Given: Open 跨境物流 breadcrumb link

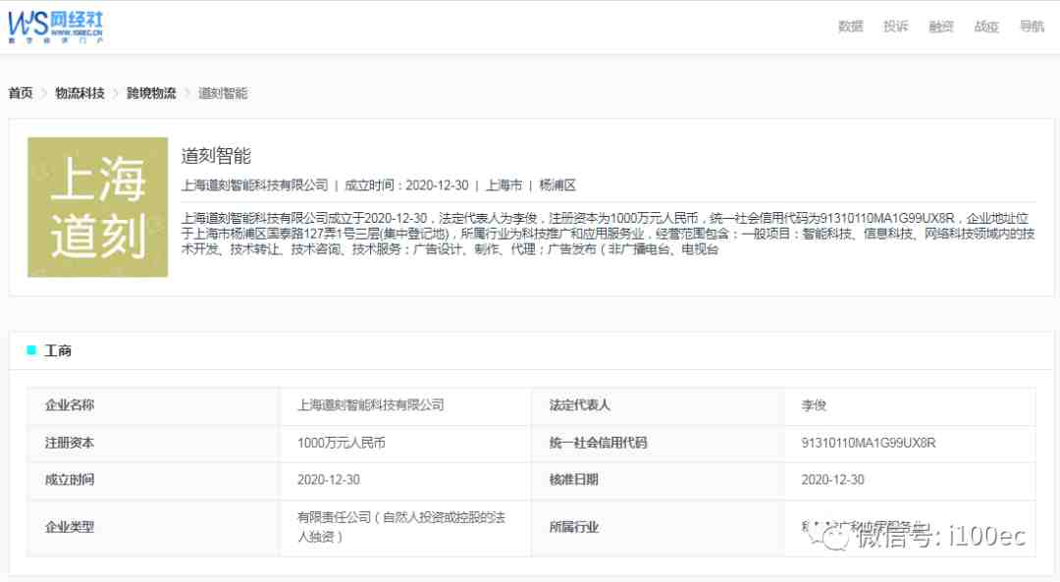Looking at the screenshot, I should pyautogui.click(x=151, y=92).
